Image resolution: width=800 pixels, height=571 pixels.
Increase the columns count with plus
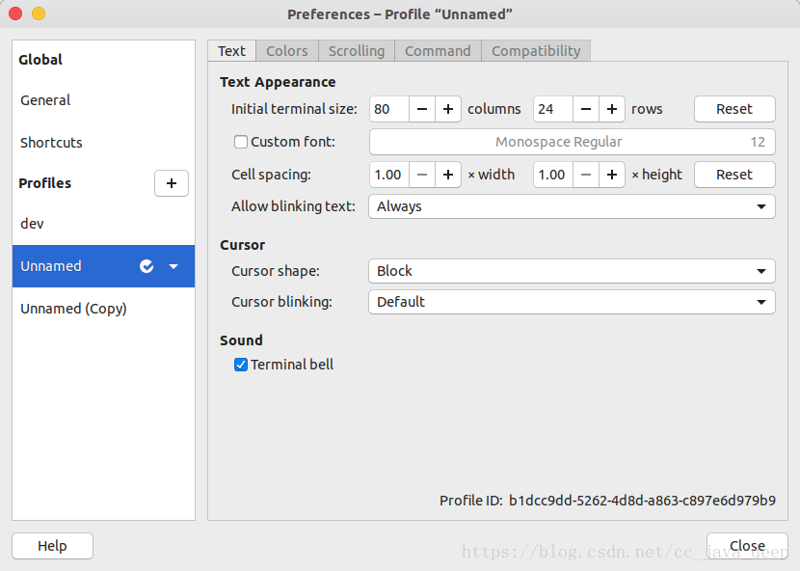click(448, 109)
